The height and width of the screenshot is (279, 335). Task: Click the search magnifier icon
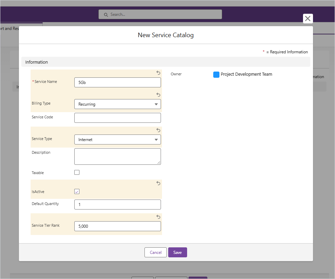[106, 14]
